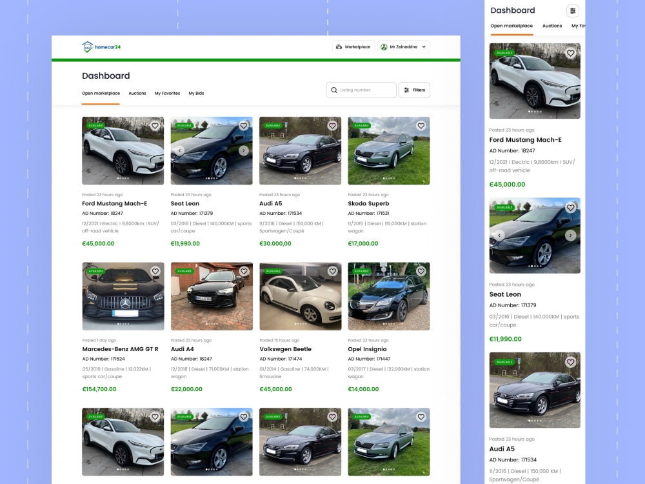This screenshot has width=645, height=484.
Task: Open Seat Leon title in mobile view
Action: coord(505,295)
